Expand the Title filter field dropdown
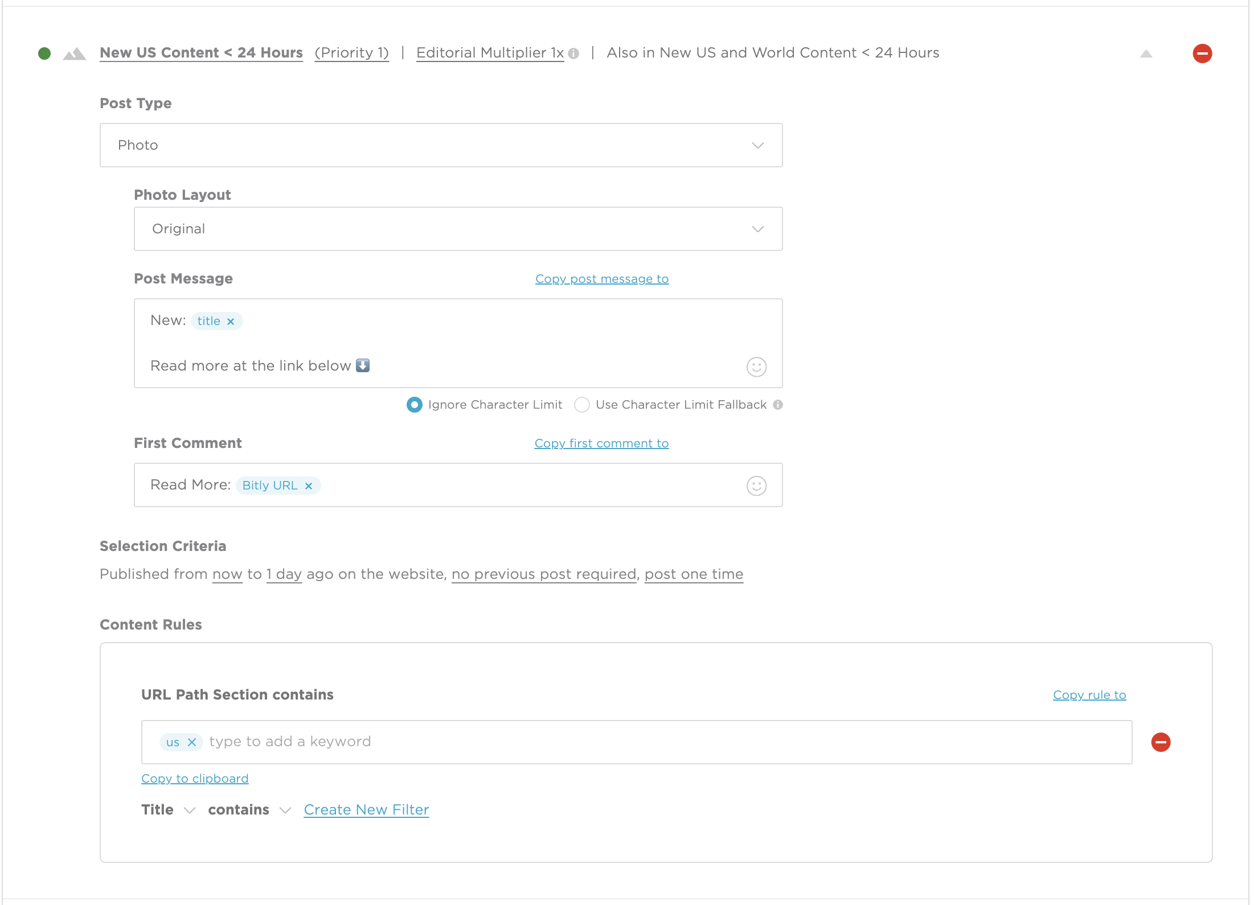 pyautogui.click(x=169, y=810)
